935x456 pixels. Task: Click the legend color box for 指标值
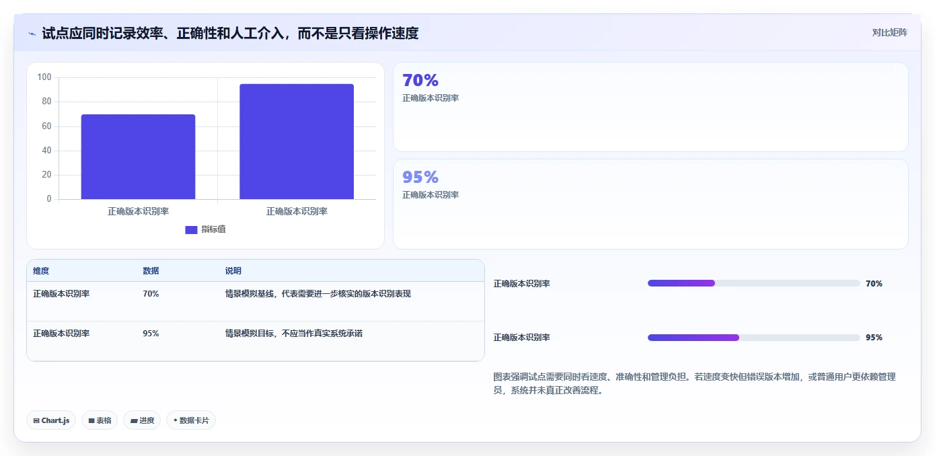(x=191, y=230)
